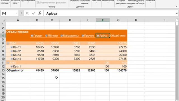Open the Insert Function fx dialog
179x101 pixels.
[40, 13]
